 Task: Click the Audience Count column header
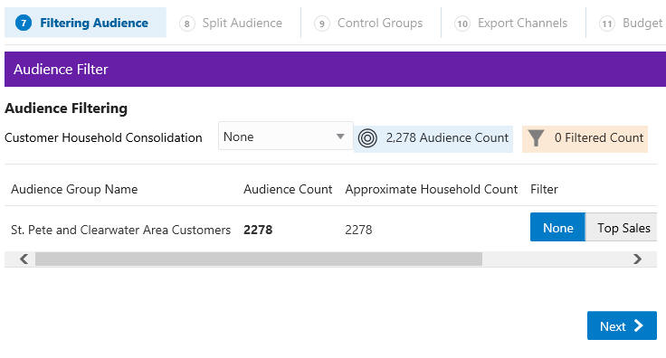point(288,189)
